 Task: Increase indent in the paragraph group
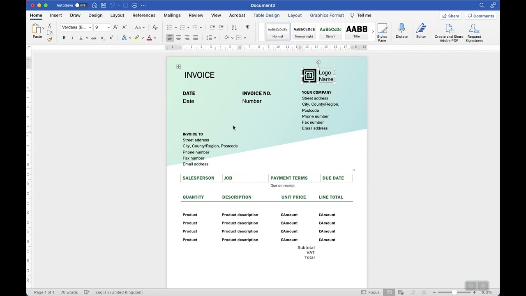tap(221, 27)
